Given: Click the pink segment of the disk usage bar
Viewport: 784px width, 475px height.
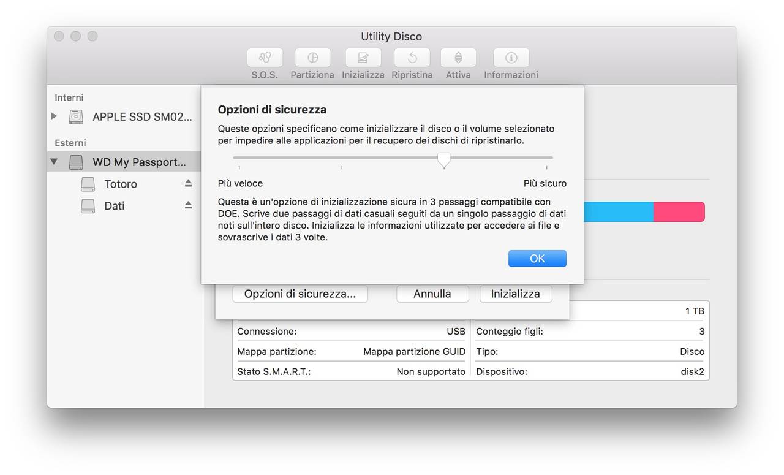Looking at the screenshot, I should point(679,212).
